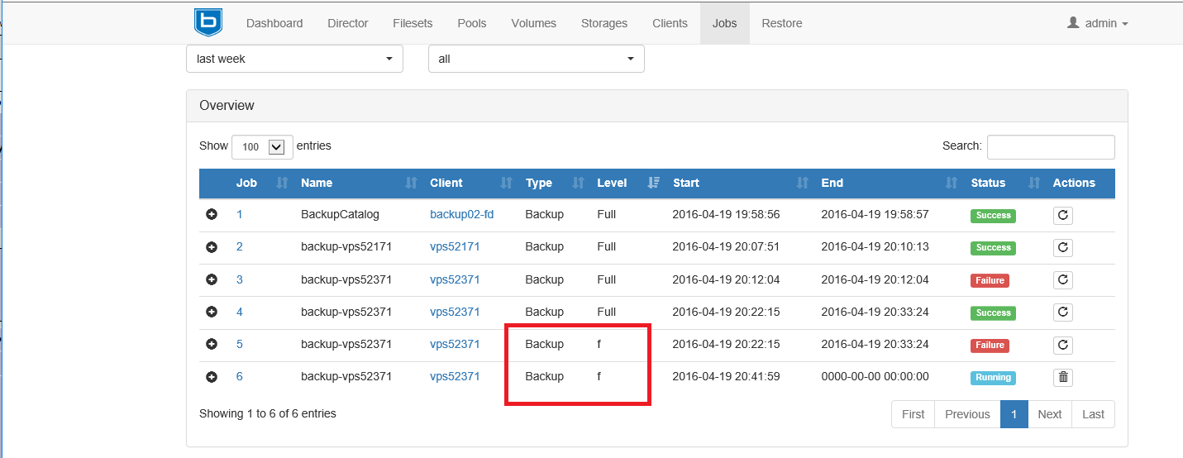This screenshot has height=458, width=1183.
Task: Click rerun icon for failed job 3
Action: (1063, 280)
